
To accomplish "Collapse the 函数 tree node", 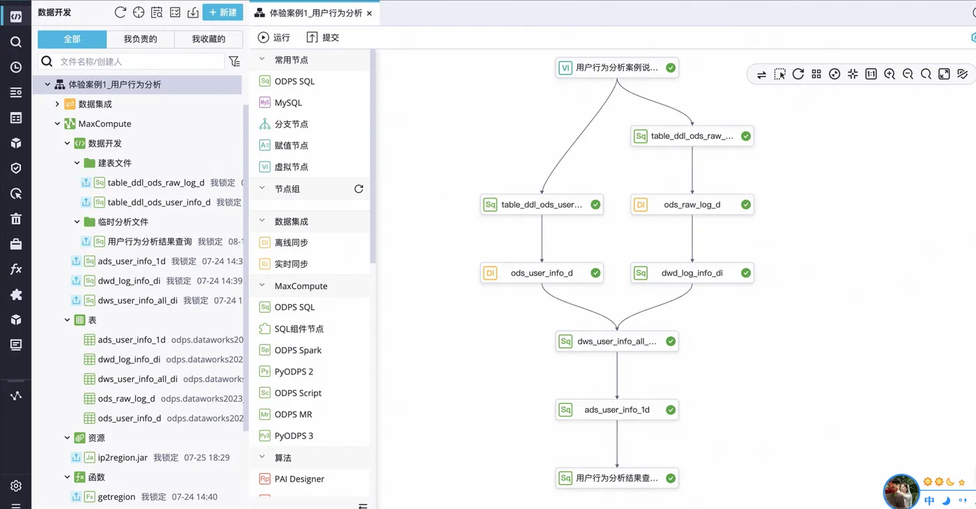I will tap(67, 477).
